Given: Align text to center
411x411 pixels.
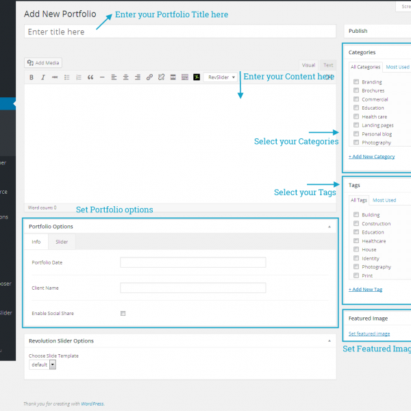Looking at the screenshot, I should tap(125, 77).
